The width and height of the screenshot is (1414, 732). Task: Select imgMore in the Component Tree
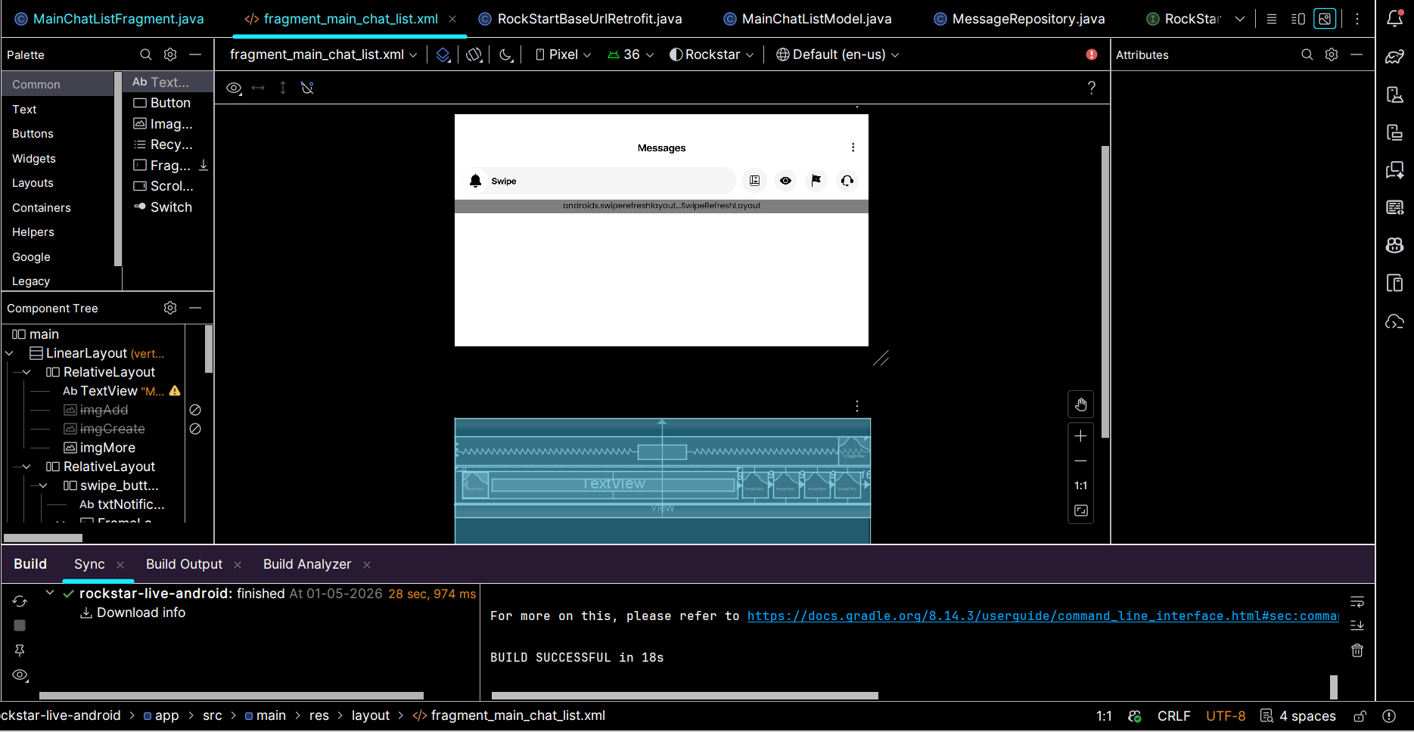[107, 448]
